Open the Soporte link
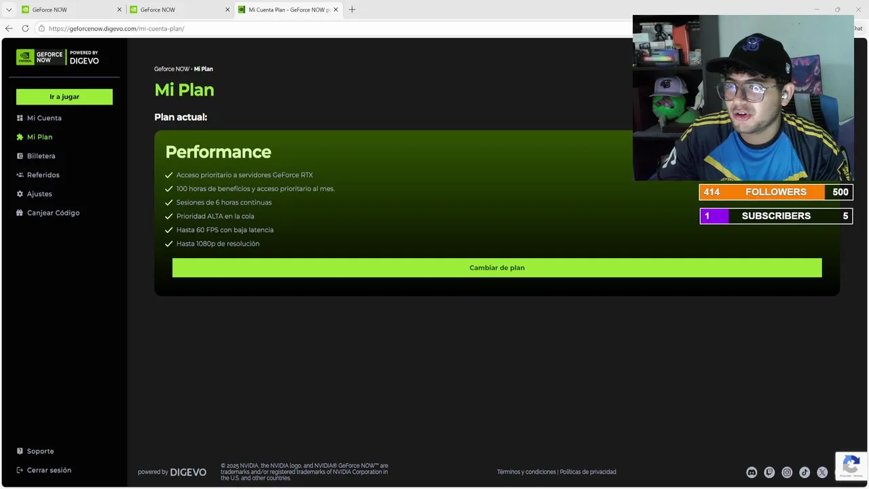The height and width of the screenshot is (489, 869). coord(40,451)
